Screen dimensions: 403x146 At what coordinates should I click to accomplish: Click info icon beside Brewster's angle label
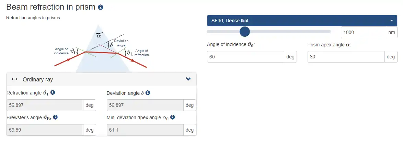[55, 117]
